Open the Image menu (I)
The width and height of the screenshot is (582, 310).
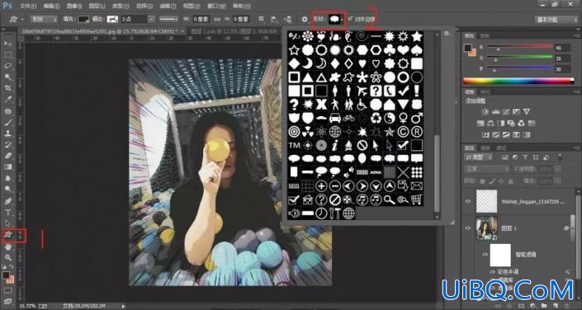point(73,6)
